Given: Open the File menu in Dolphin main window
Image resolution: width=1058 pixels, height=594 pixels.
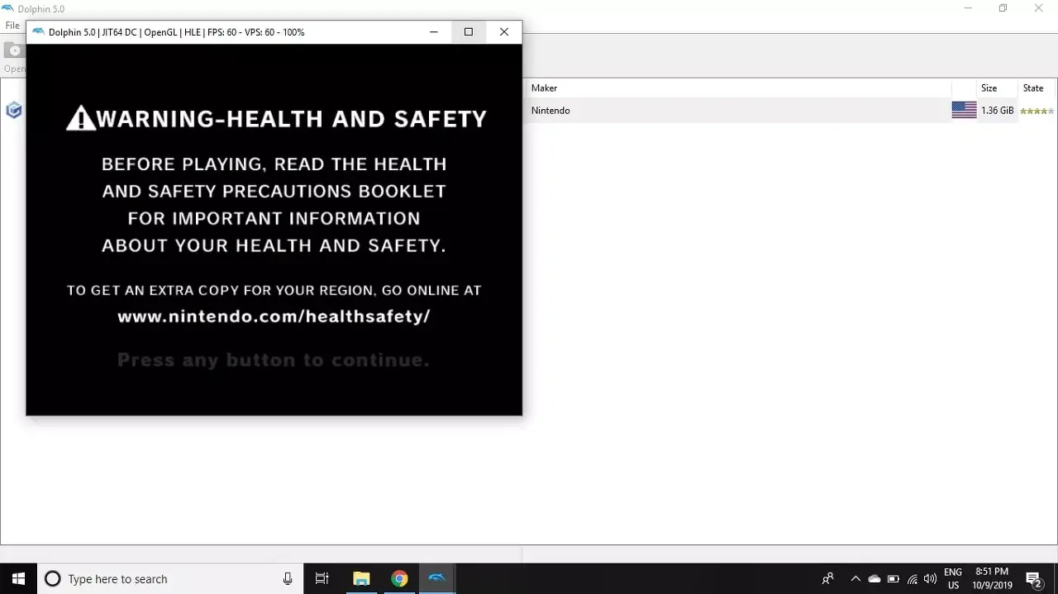Looking at the screenshot, I should point(12,26).
